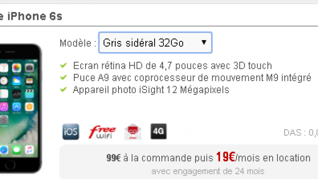The height and width of the screenshot is (179, 318).
Task: Click the green Messages icon in the iPhone dock
Action: coord(17,150)
